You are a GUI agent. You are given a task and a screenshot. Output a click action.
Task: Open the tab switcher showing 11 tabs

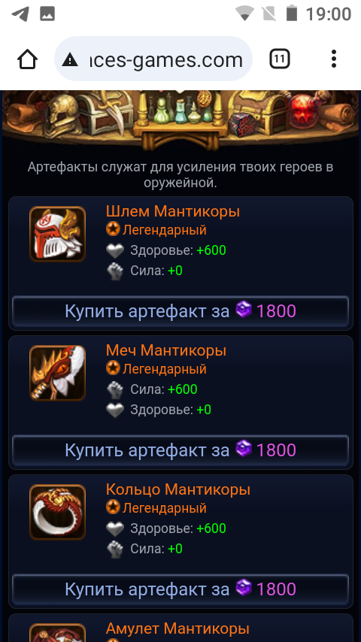pyautogui.click(x=280, y=59)
